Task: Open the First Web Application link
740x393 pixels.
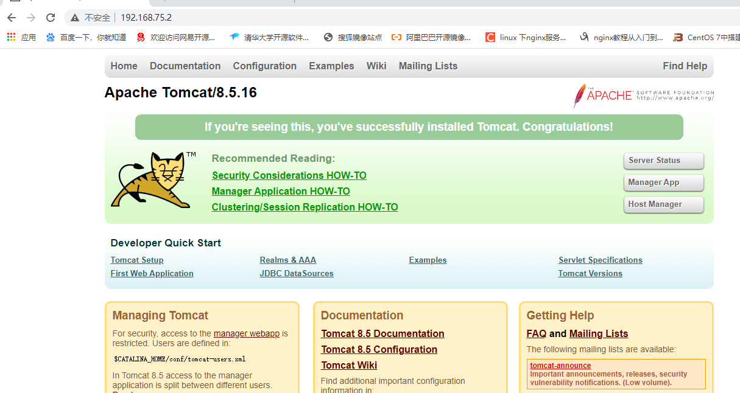Action: 152,273
